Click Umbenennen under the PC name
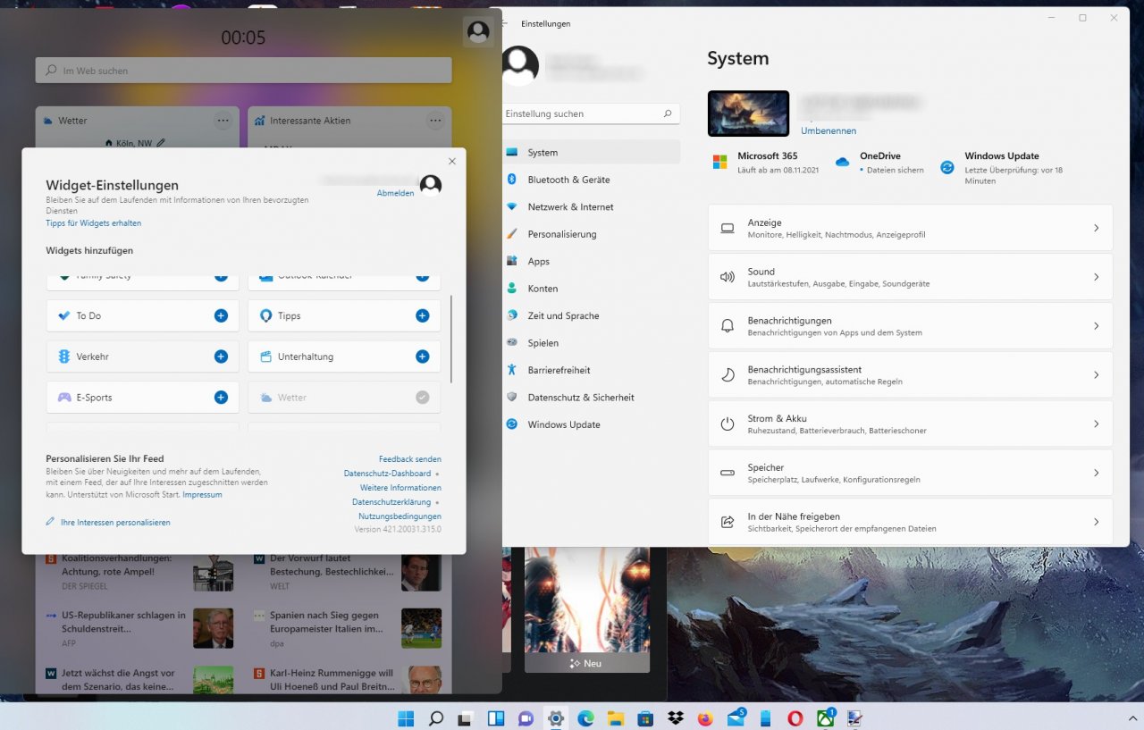 [x=829, y=130]
